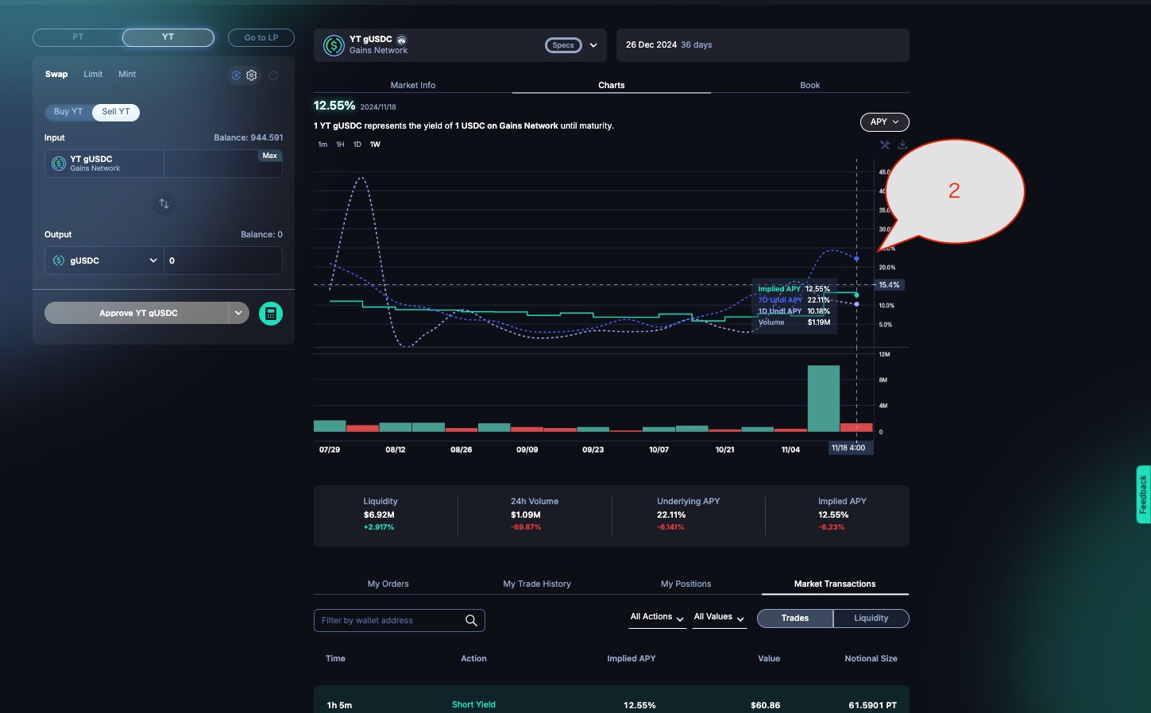1151x713 pixels.
Task: Select the 1D chart timeframe
Action: click(357, 145)
